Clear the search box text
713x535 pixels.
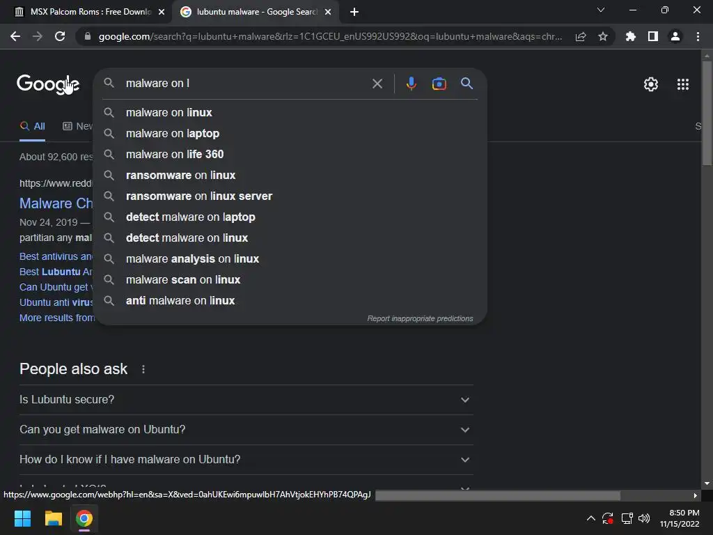pos(377,84)
